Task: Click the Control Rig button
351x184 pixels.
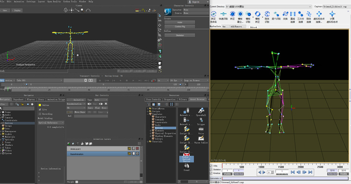Action: [x=180, y=26]
